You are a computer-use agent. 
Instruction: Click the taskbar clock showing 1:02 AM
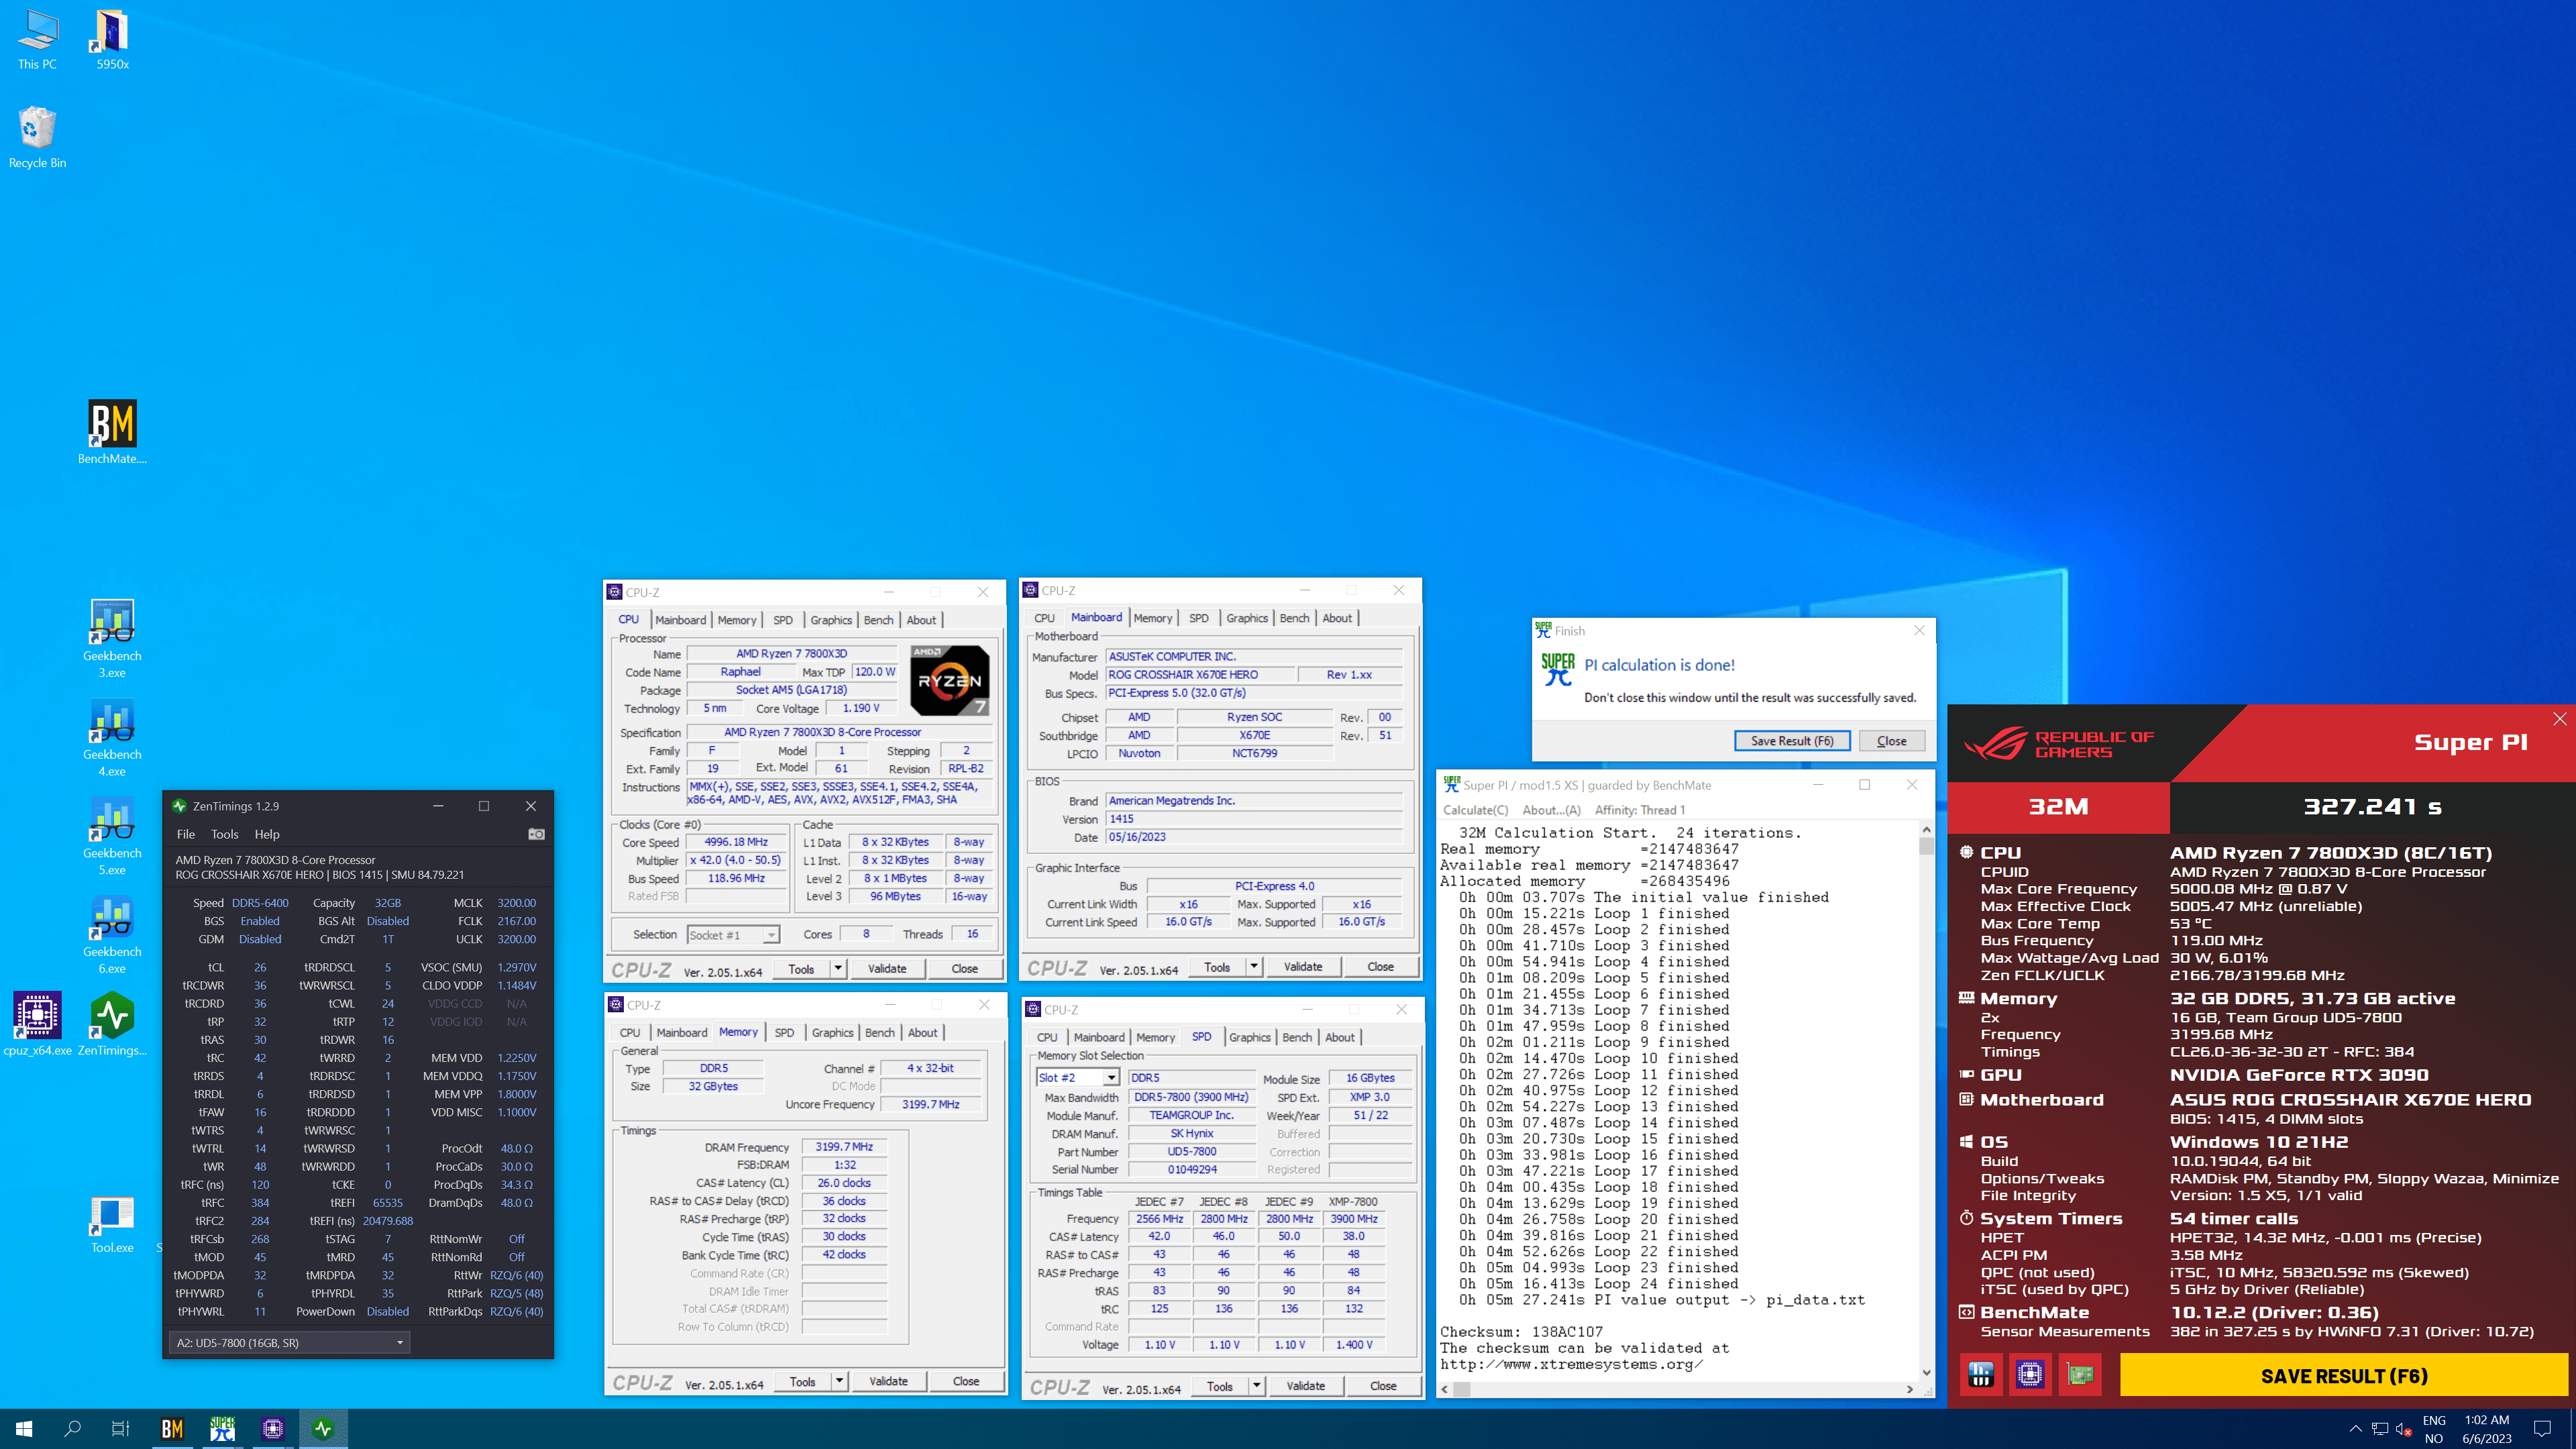click(x=2486, y=1429)
